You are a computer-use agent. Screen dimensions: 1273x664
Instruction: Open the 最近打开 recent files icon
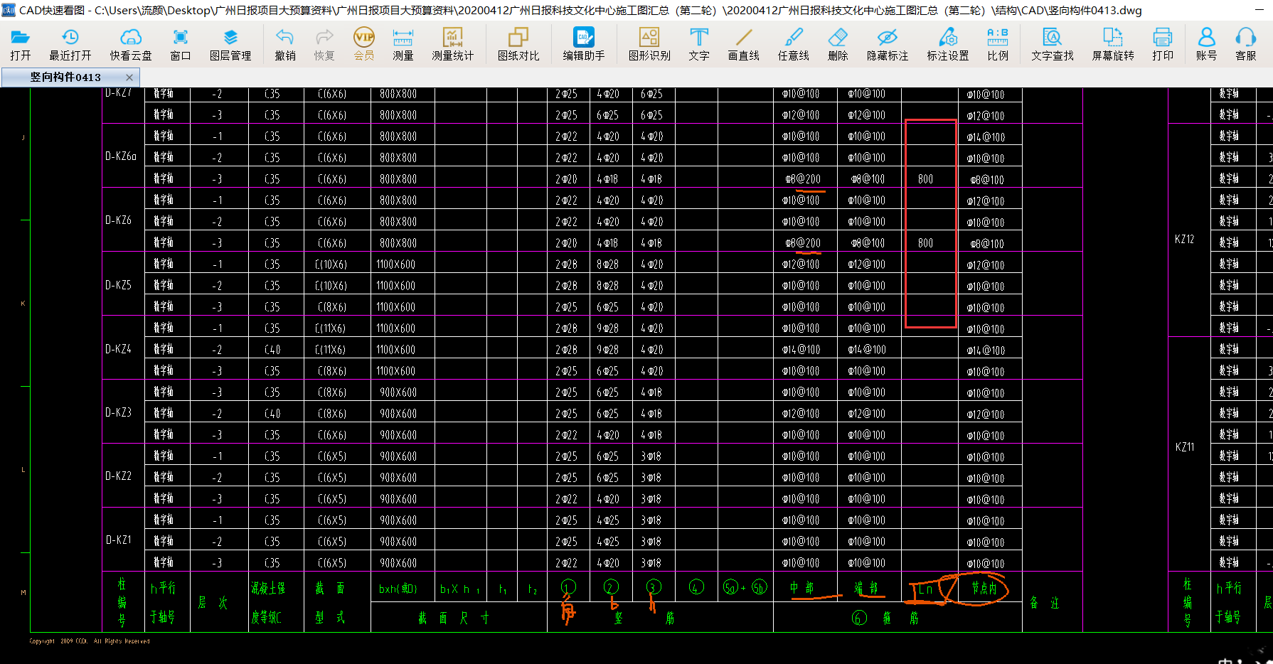[x=70, y=44]
